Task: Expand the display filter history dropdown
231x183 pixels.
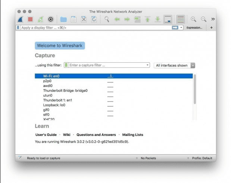Action: pos(181,28)
